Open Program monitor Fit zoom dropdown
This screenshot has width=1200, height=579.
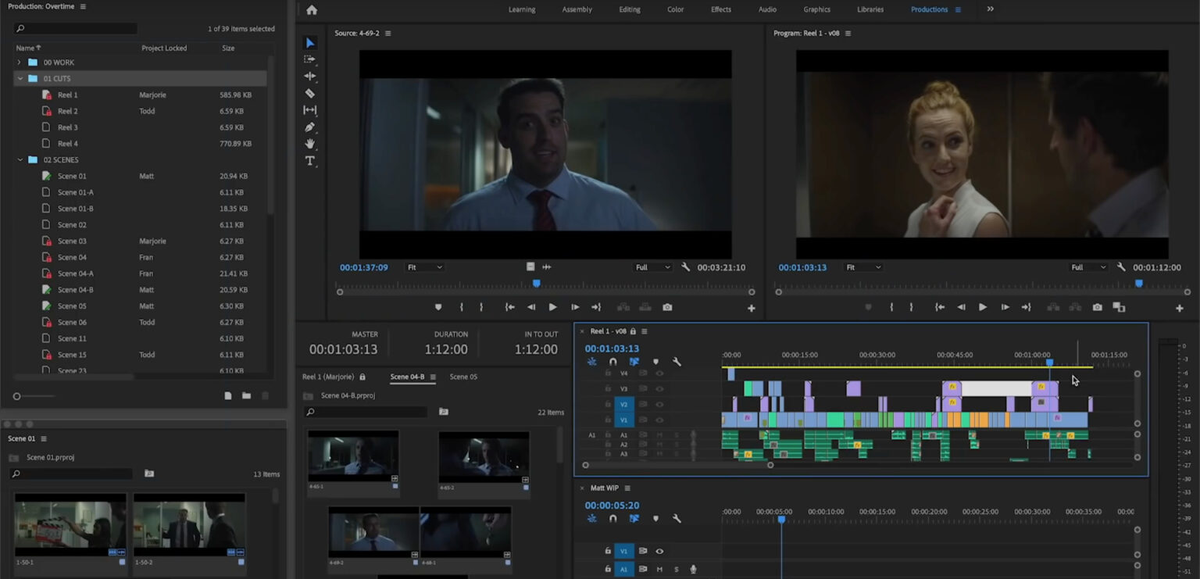(863, 267)
